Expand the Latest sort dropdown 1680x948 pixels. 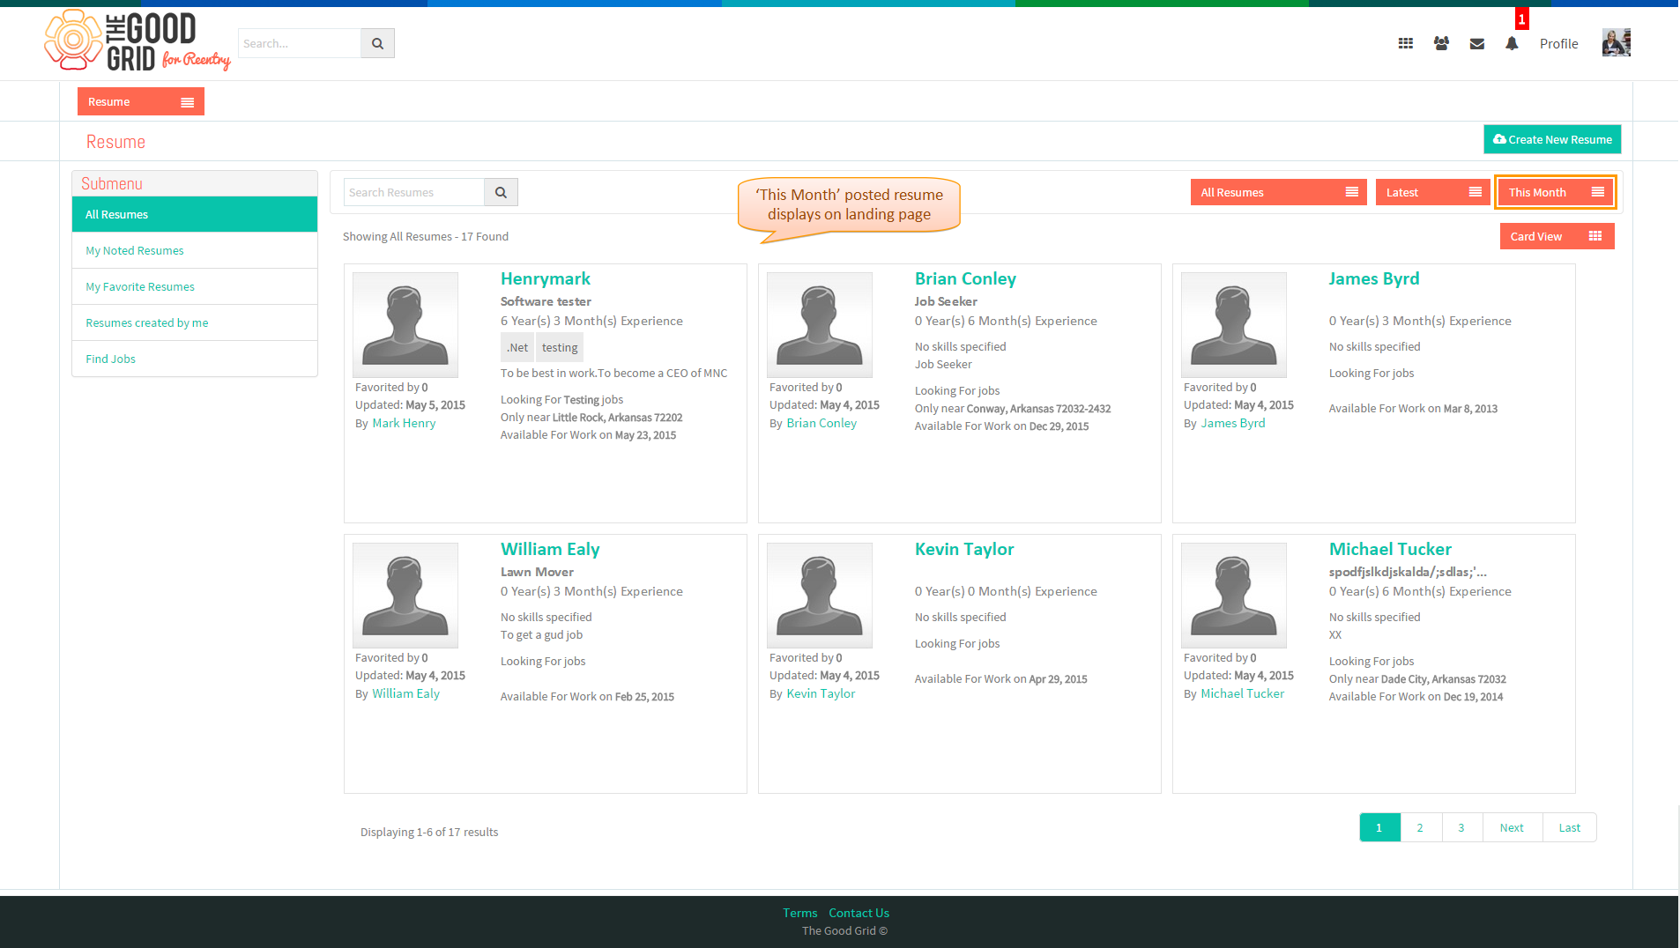1432,192
